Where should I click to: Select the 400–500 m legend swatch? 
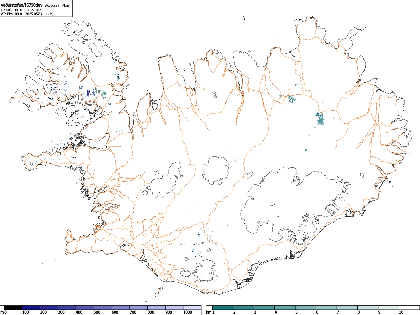point(85,308)
